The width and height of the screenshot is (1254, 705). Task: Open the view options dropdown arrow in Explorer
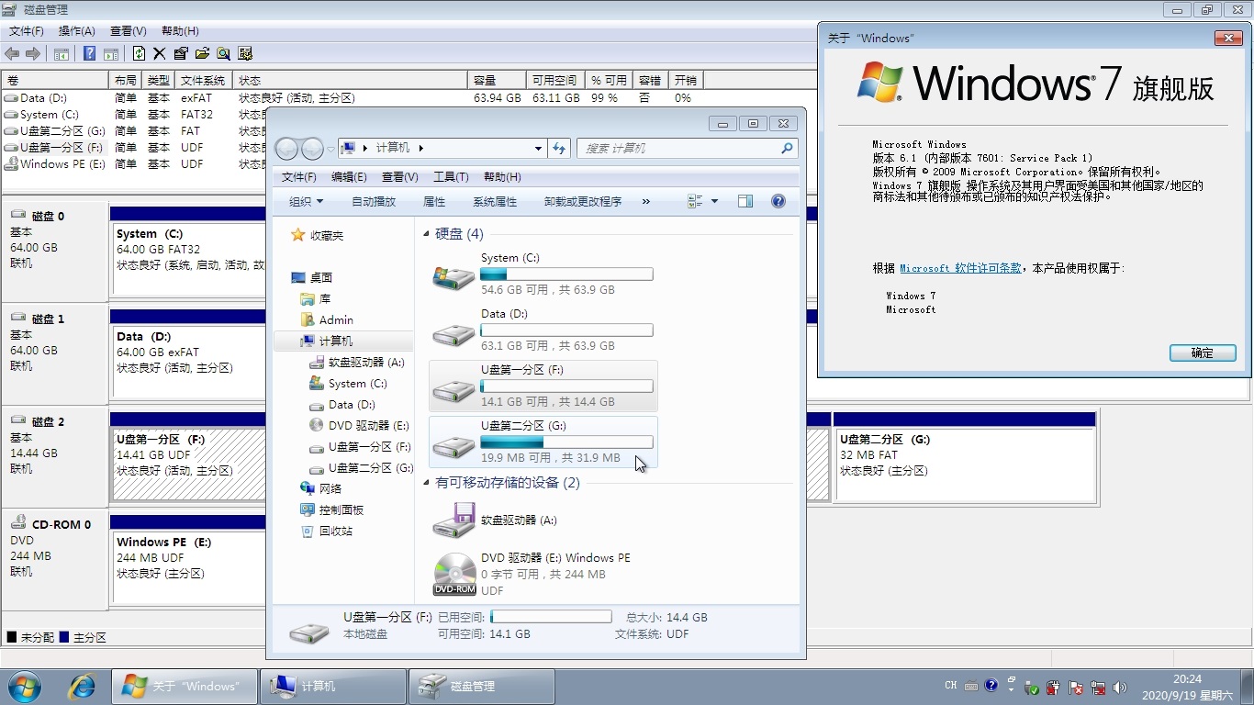pos(715,202)
